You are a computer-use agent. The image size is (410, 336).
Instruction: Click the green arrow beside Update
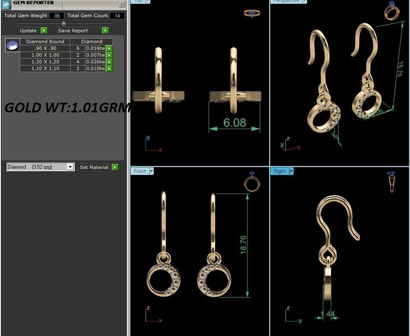click(44, 31)
